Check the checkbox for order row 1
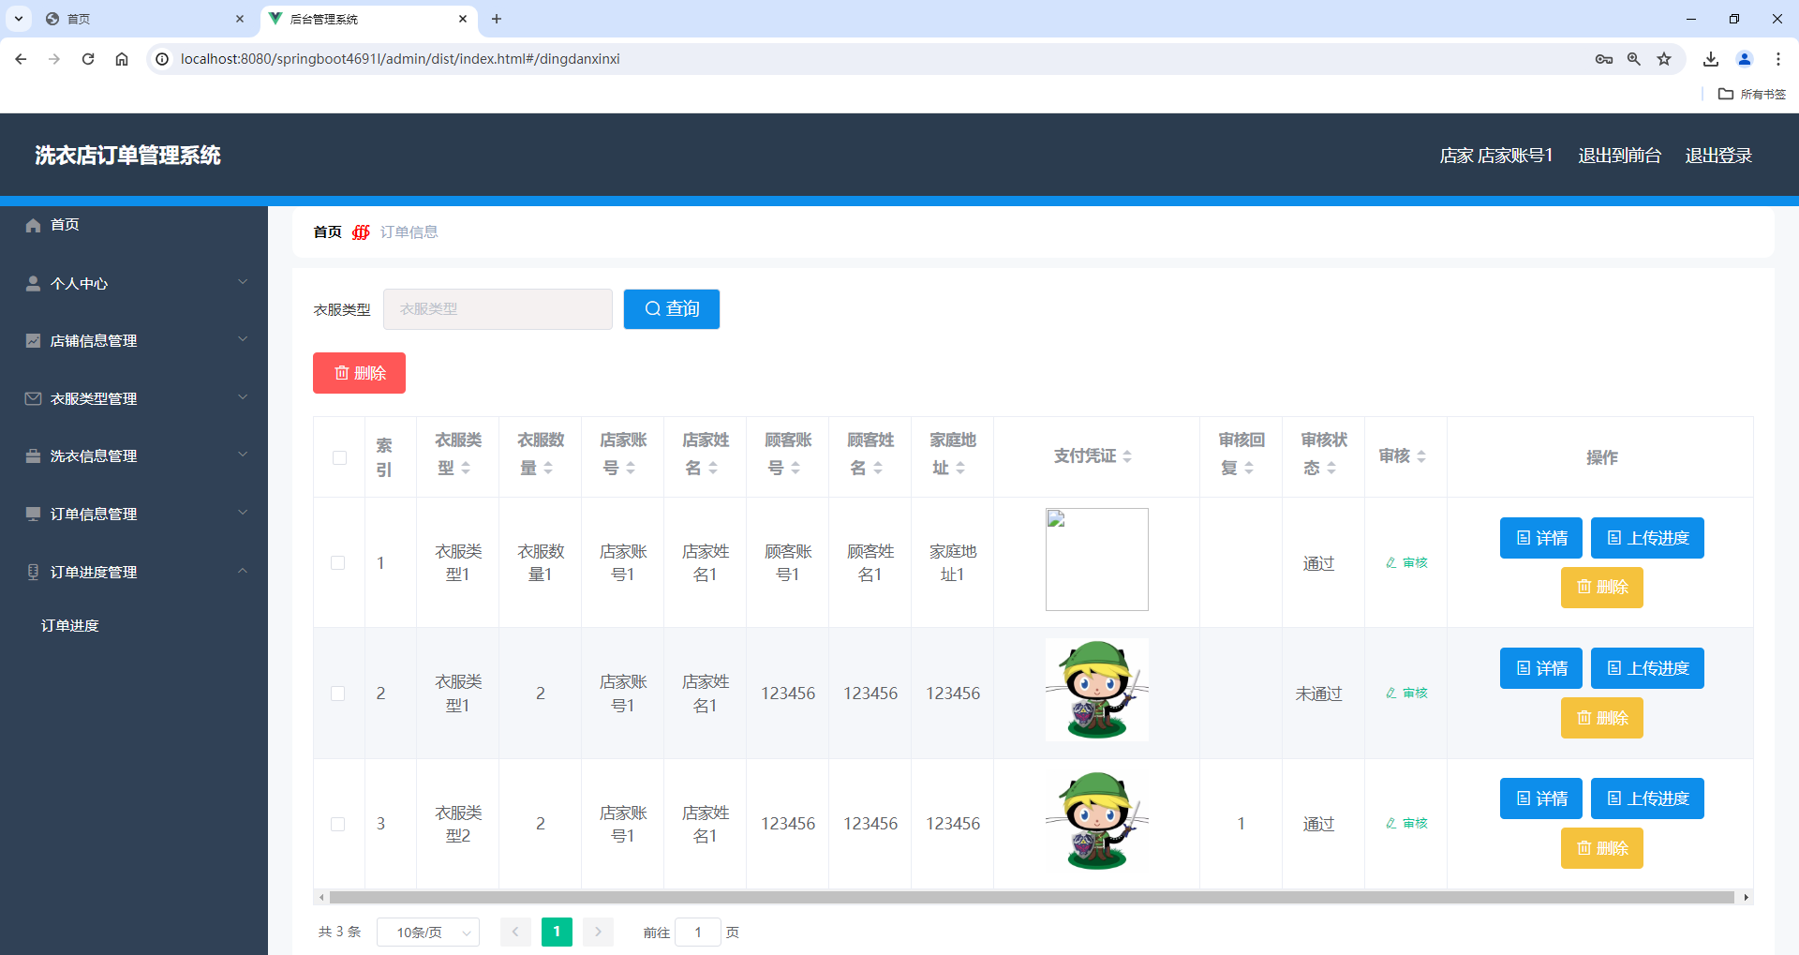This screenshot has height=955, width=1799. click(x=338, y=562)
